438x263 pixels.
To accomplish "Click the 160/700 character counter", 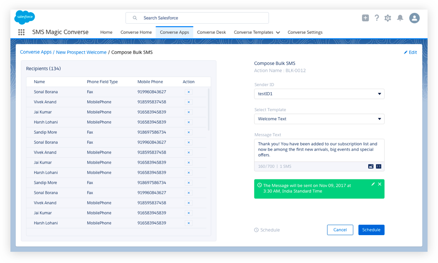I will tap(266, 166).
